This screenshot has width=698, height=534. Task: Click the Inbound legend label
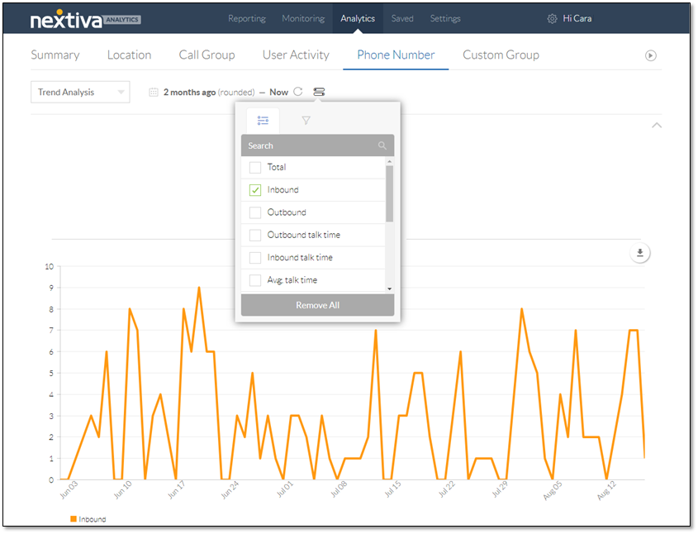click(93, 520)
